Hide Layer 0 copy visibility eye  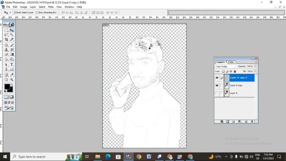tap(217, 85)
